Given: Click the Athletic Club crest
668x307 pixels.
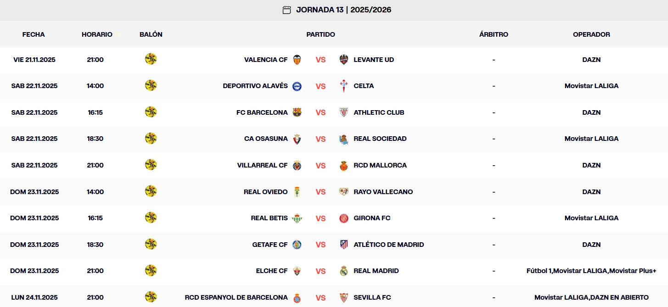Looking at the screenshot, I should [343, 112].
